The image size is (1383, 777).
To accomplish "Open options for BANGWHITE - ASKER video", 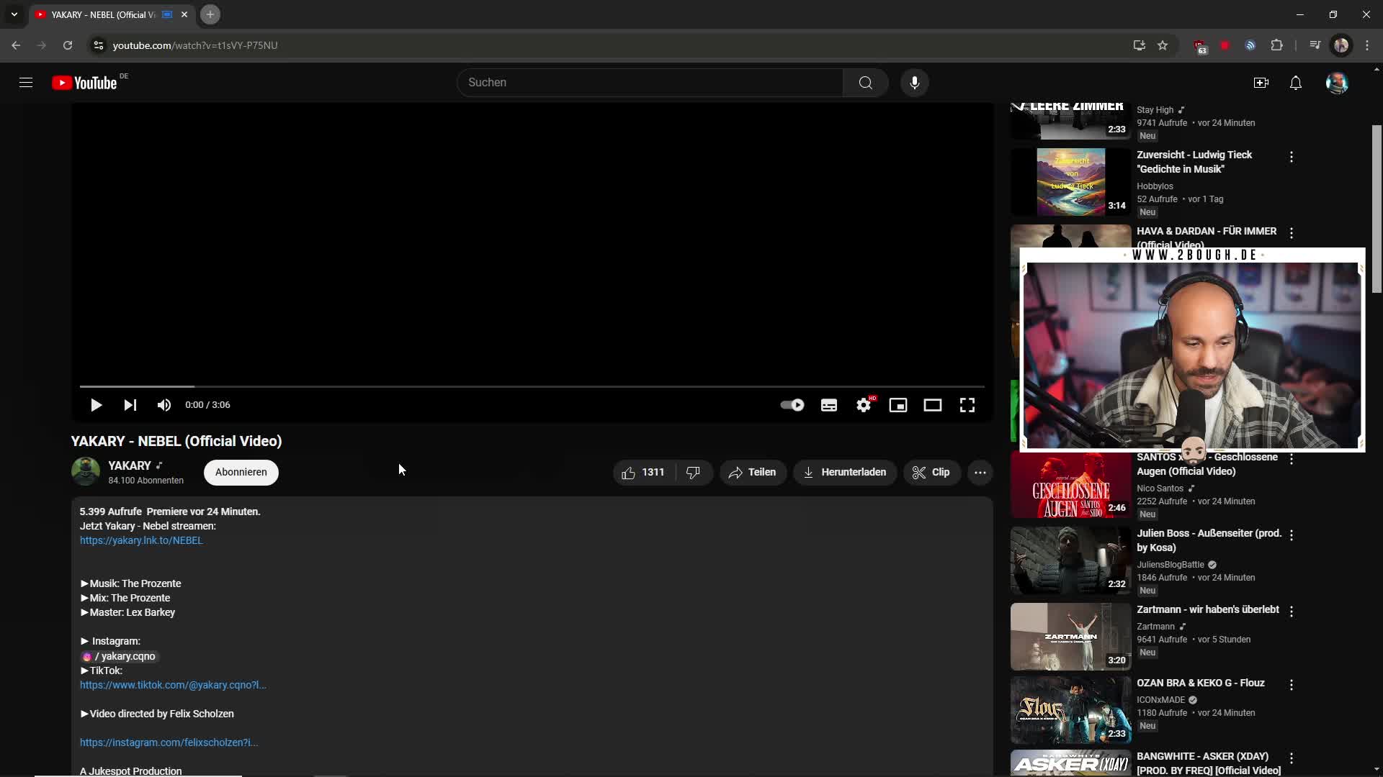I will pyautogui.click(x=1292, y=758).
